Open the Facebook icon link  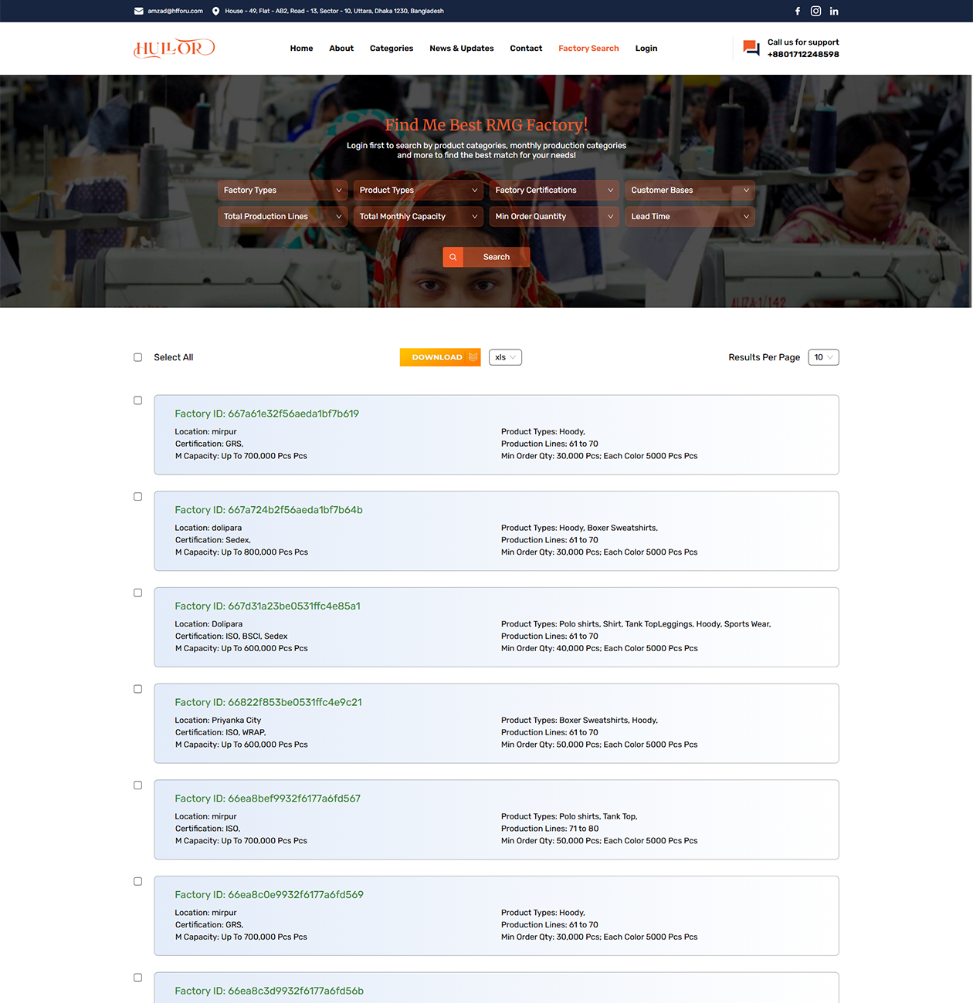point(798,11)
